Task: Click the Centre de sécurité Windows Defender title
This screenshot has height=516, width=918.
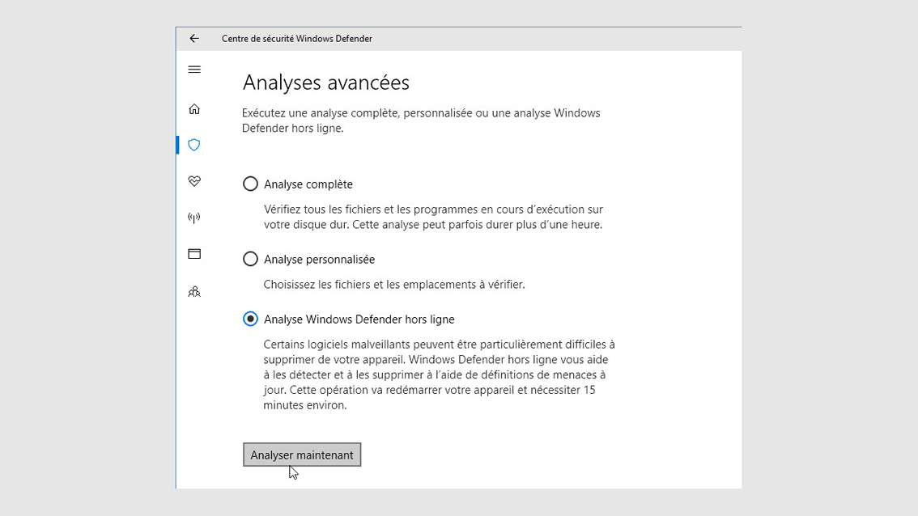Action: point(297,39)
